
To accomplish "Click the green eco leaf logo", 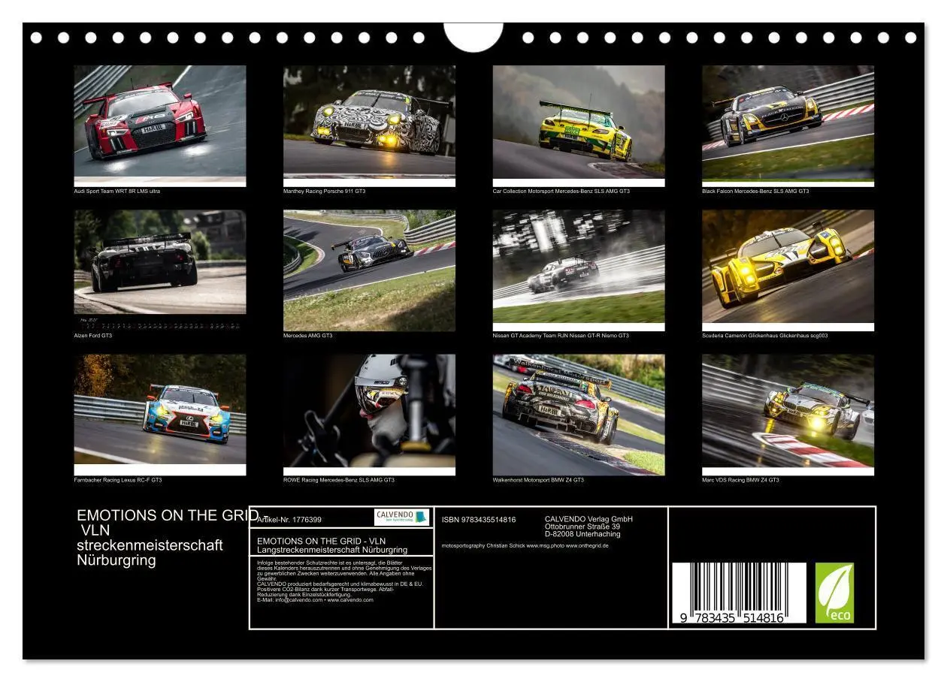I will tap(836, 593).
